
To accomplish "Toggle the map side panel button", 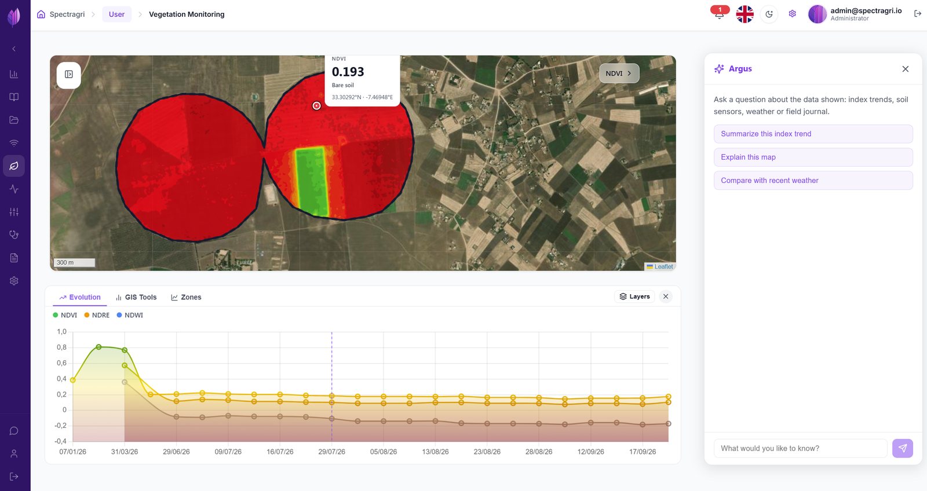I will point(69,75).
